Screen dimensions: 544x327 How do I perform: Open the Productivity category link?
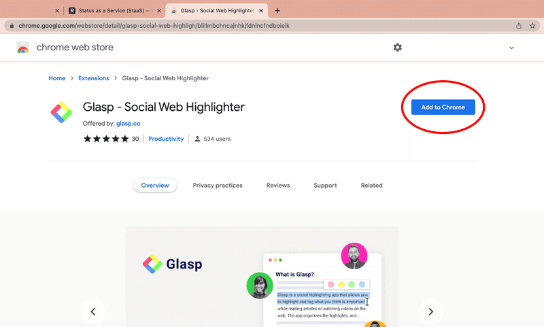166,139
